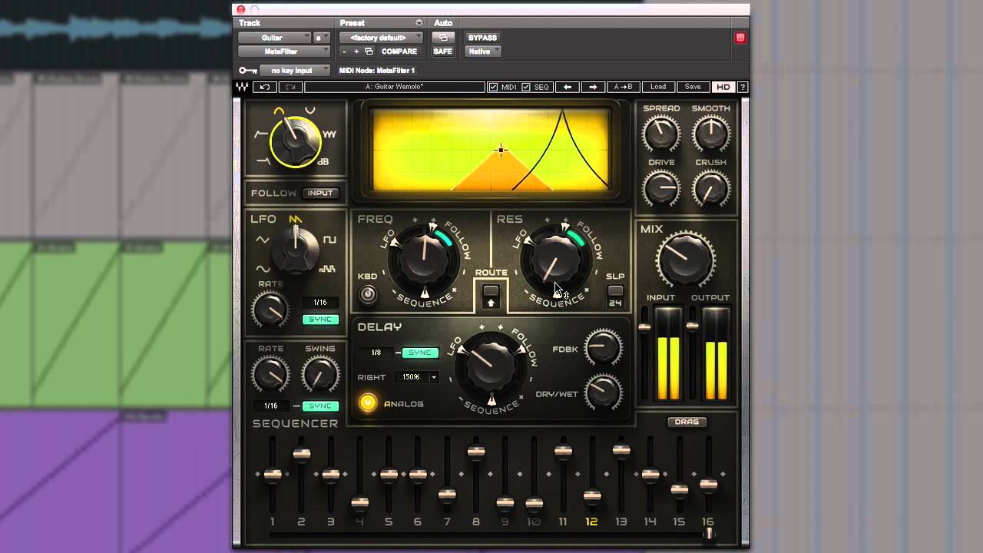The width and height of the screenshot is (983, 553).
Task: Toggle the delay ANALOG power button
Action: [x=369, y=403]
